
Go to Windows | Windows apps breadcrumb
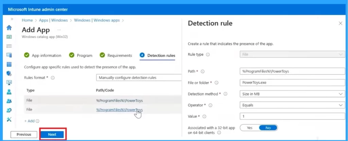[97, 20]
